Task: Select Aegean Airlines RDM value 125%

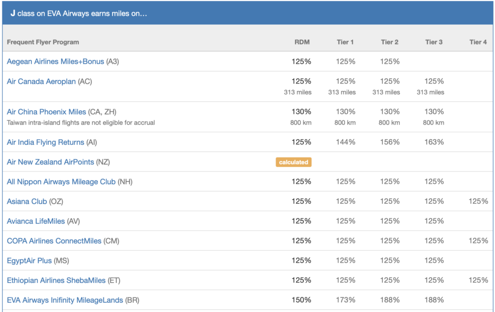Action: (x=301, y=61)
